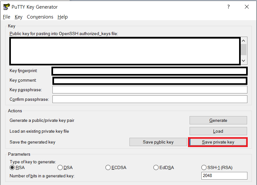257x185 pixels.
Task: Click the 'Generate a public/private key pair' label
Action: tap(42, 120)
